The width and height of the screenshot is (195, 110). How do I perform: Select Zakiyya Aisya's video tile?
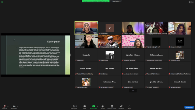click(x=133, y=28)
